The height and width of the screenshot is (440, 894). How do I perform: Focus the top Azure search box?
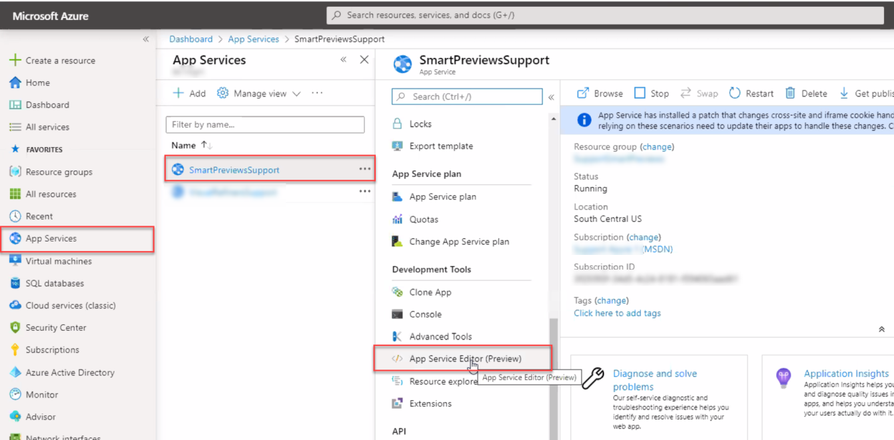[x=605, y=15]
